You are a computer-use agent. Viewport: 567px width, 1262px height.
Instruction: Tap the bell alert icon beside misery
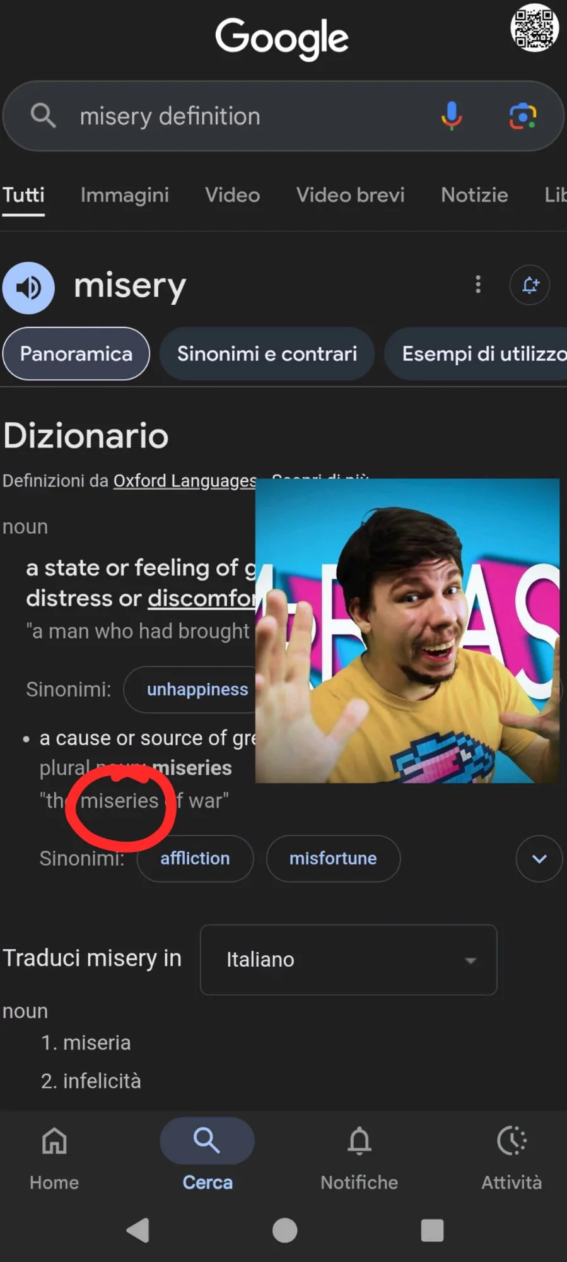(530, 285)
